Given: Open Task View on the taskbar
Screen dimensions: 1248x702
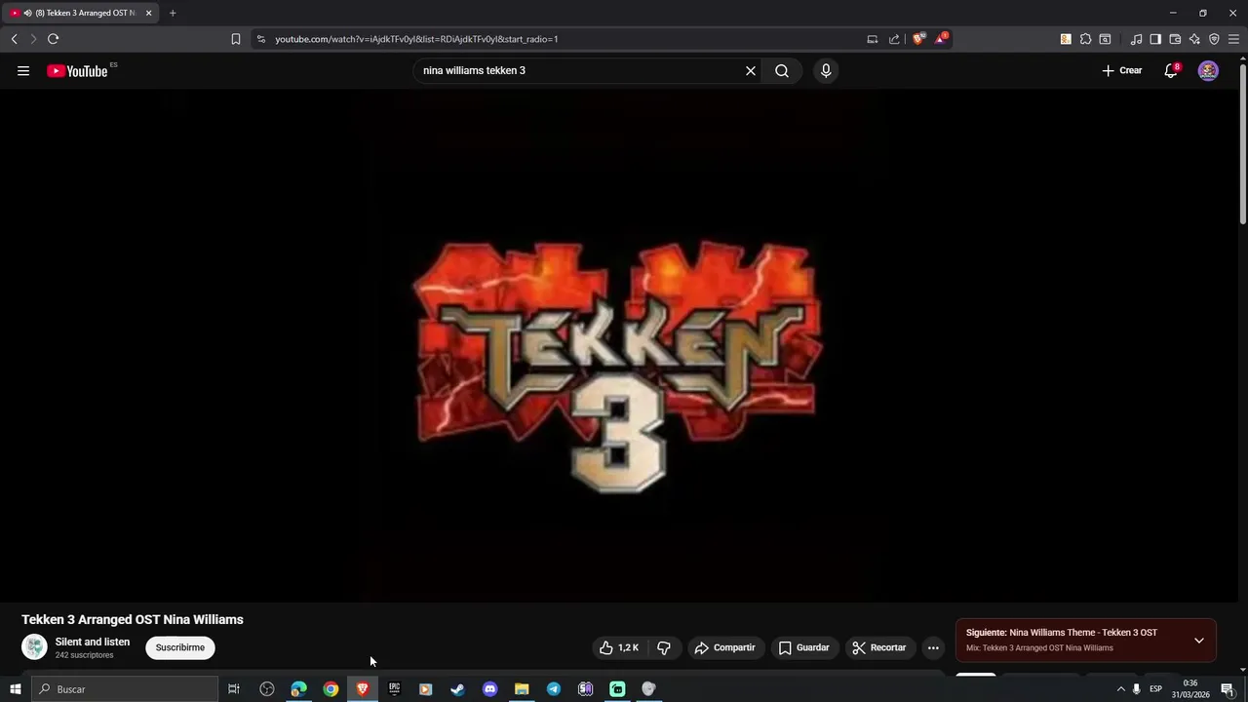Looking at the screenshot, I should pos(234,689).
